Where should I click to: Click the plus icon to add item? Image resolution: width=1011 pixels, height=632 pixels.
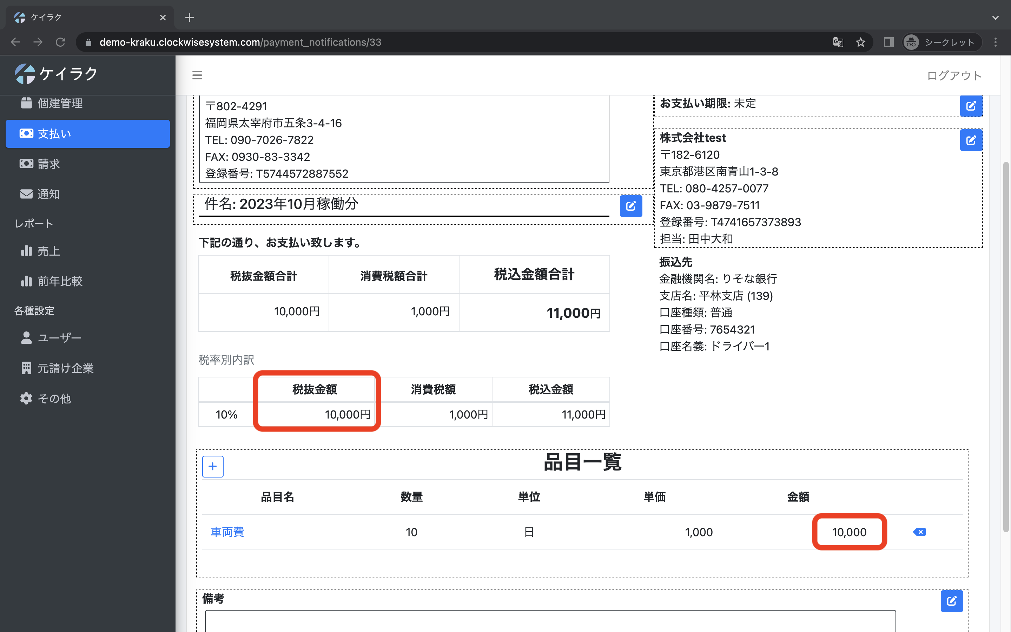click(x=213, y=466)
